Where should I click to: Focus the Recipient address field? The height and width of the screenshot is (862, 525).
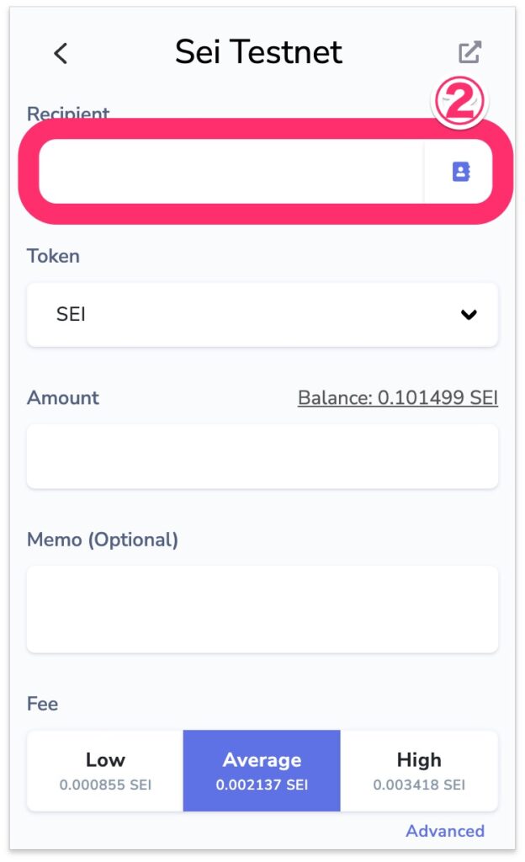click(231, 172)
